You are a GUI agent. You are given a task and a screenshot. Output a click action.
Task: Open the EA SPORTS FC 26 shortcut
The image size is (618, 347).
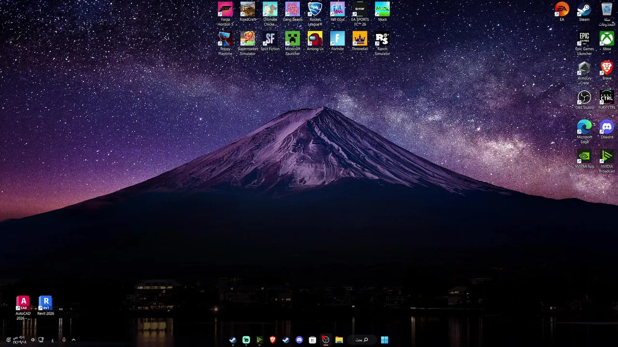pyautogui.click(x=360, y=14)
